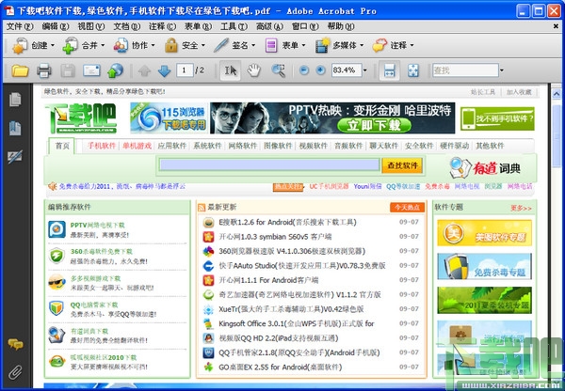Click the 立即下载 banner button

374,125
